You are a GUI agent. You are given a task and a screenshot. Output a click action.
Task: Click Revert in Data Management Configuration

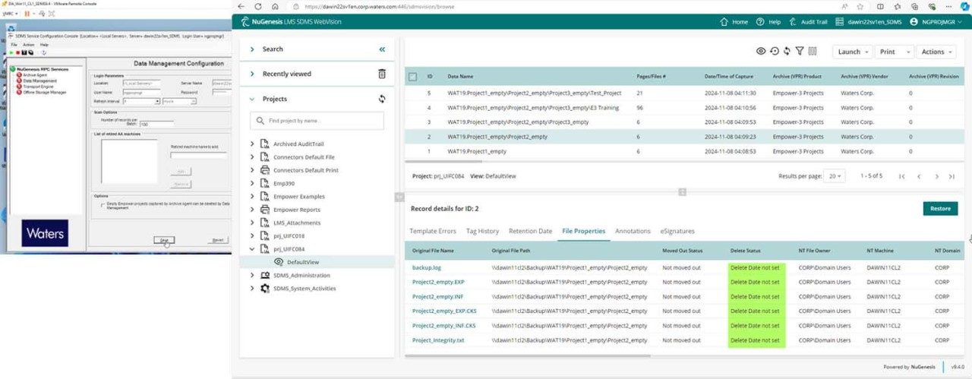[x=217, y=240]
